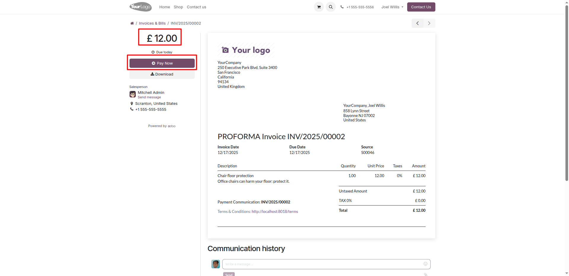Expand the Joel Willis user dropdown

[x=392, y=7]
